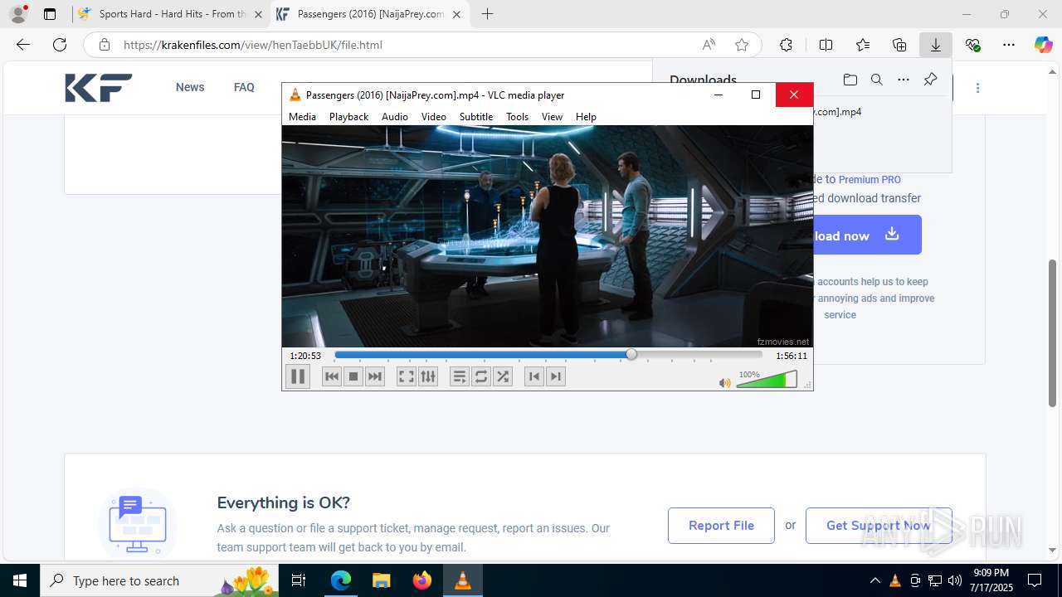Open Edge browser essentials icon
Viewport: 1062px width, 597px height.
973,45
